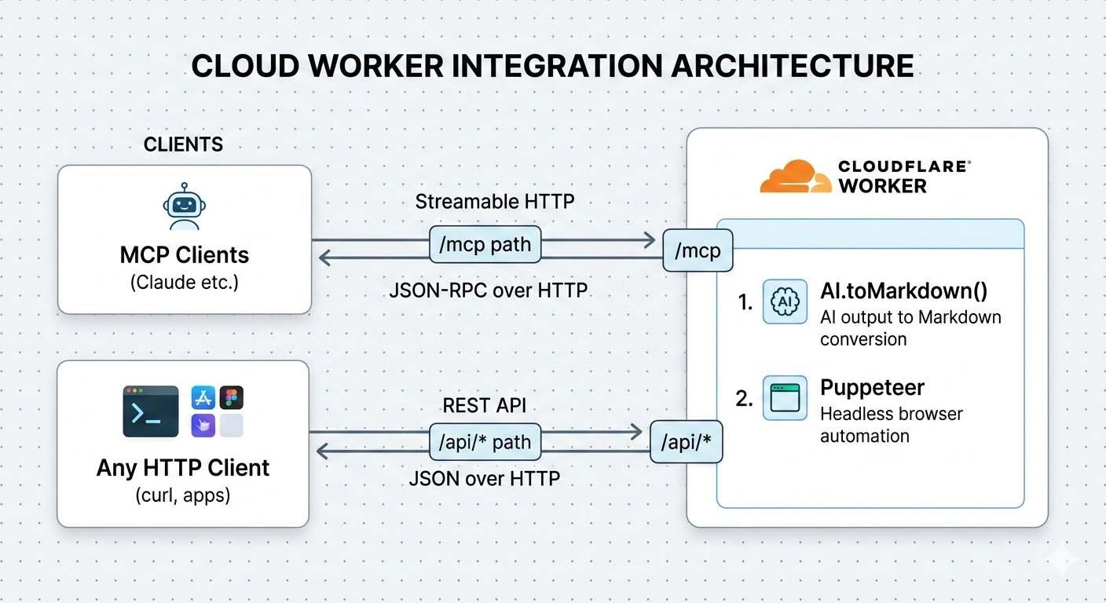Click the Figma icon
Screen dimensions: 1106x603
pyautogui.click(x=232, y=397)
